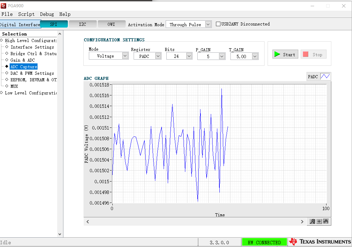Select Gain & ADC tree item
Screen dimensions: 352x247
[22, 60]
